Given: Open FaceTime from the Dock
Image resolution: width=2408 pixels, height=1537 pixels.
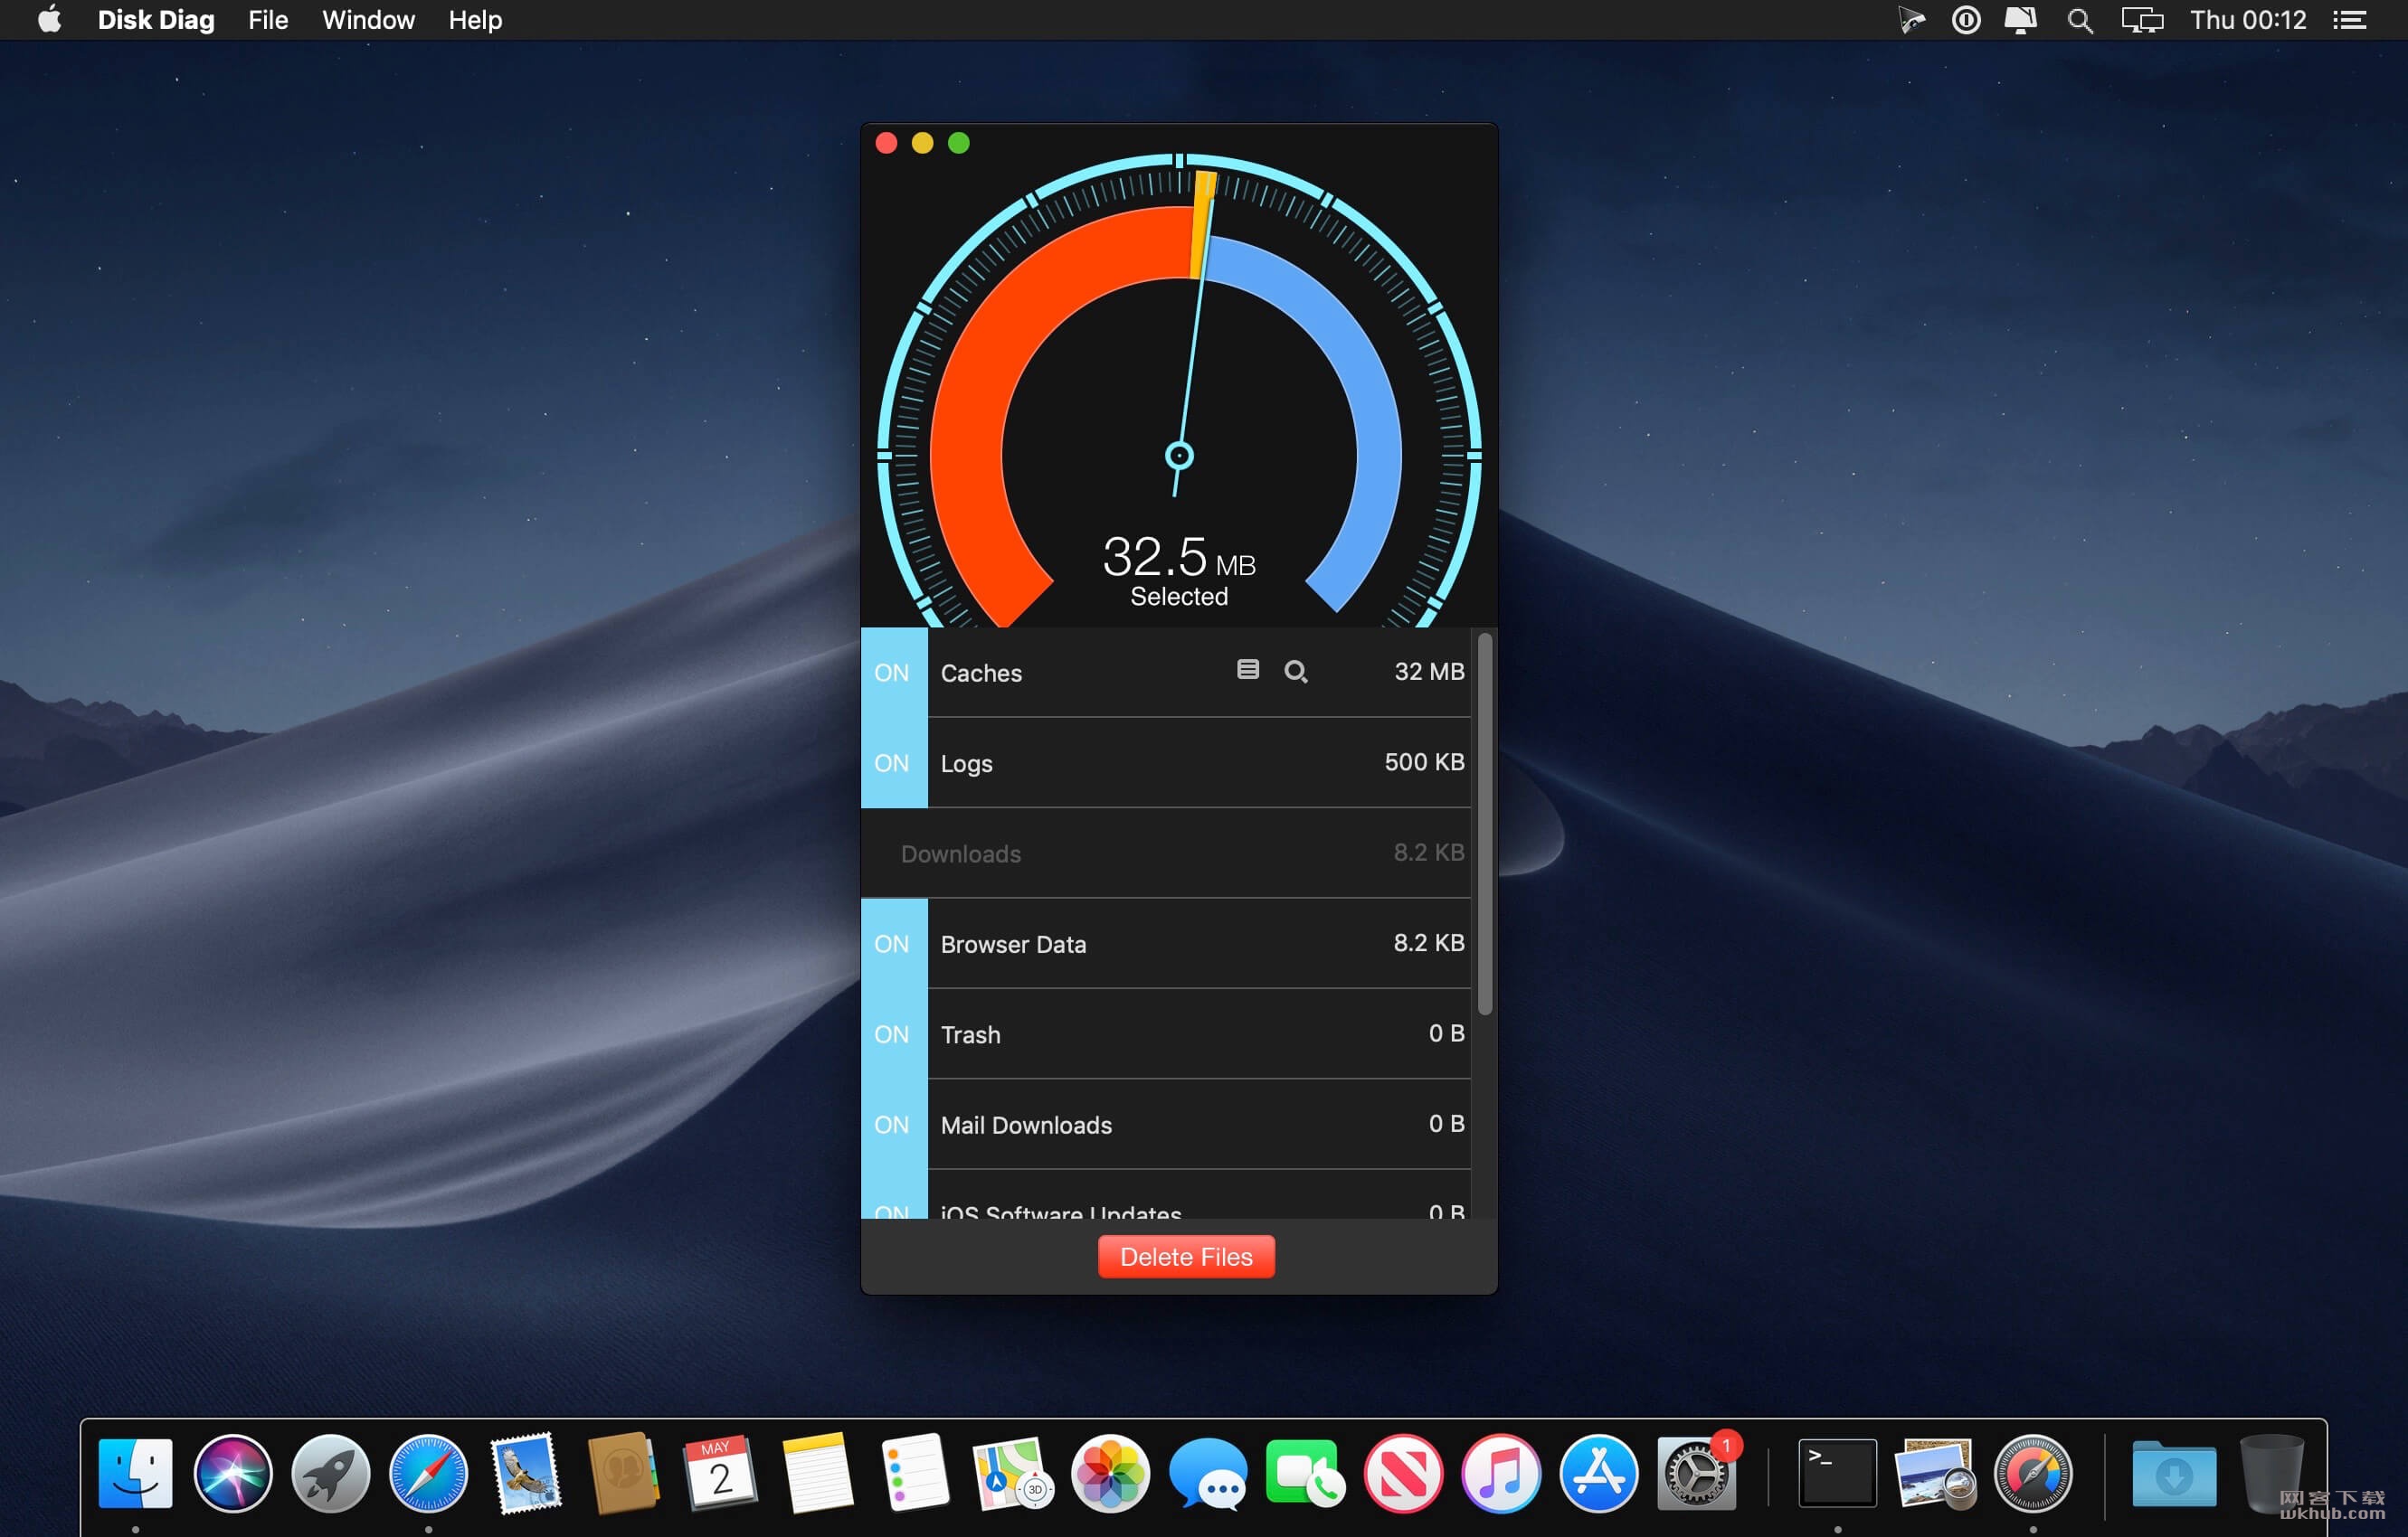Looking at the screenshot, I should tap(1305, 1473).
